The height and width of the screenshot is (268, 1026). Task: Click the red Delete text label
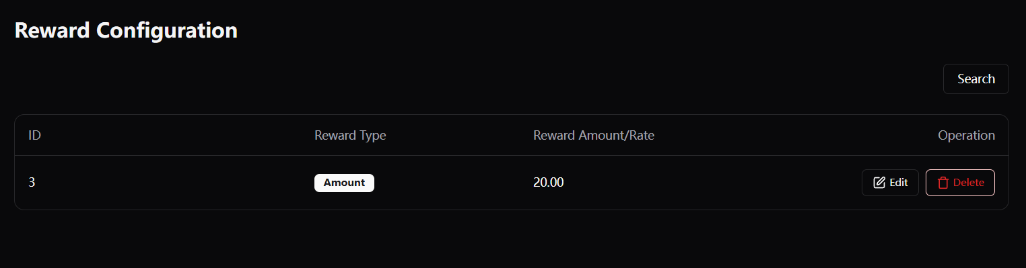(969, 183)
